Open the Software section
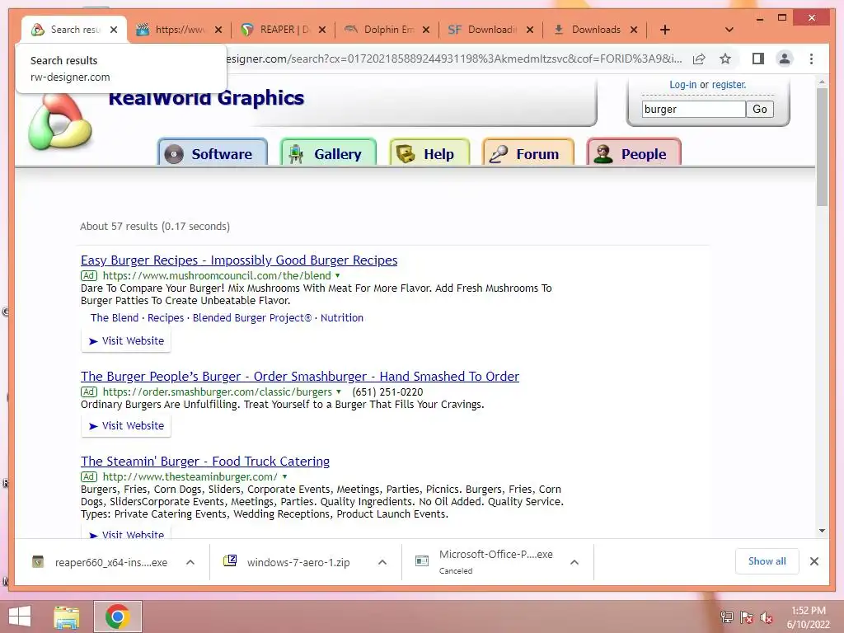 (213, 154)
